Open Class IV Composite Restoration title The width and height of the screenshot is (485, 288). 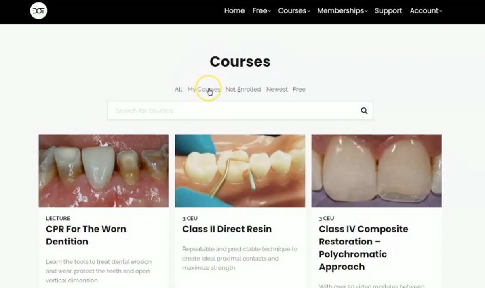click(x=363, y=248)
